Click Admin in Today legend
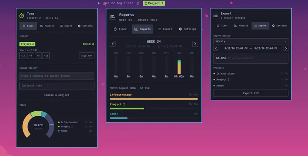Screen dimensions: 308x156 click(x=64, y=131)
